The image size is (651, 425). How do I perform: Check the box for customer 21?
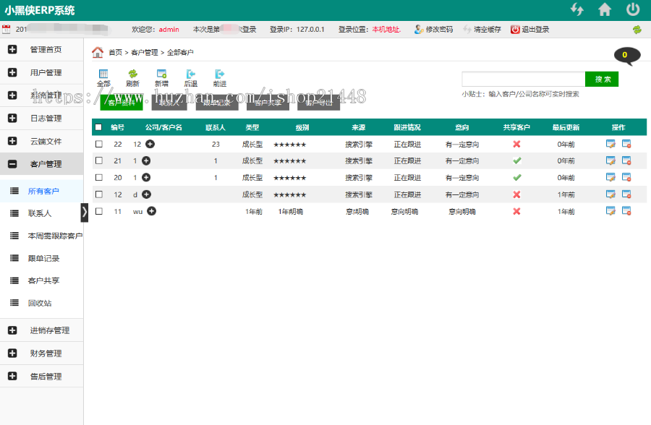click(99, 160)
